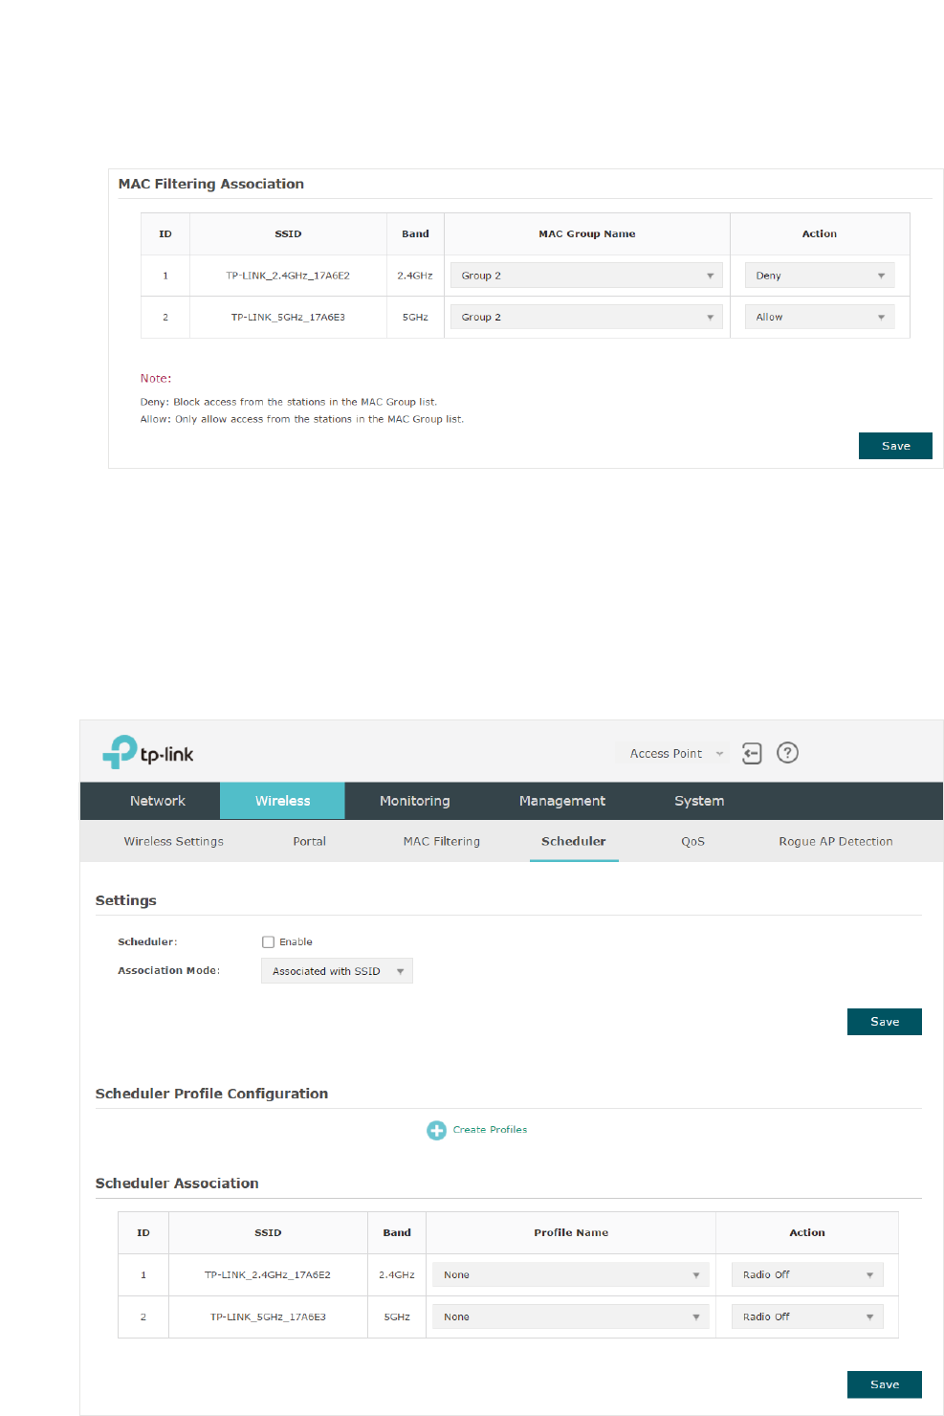Click the Profile Name column header

(571, 1232)
